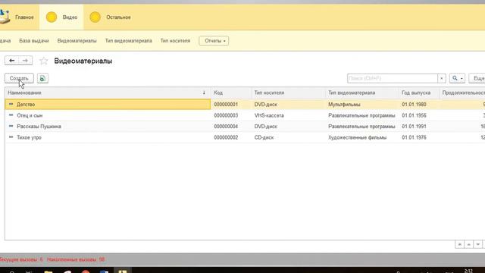485x273 pixels.
Task: Jump to list top with arrow icon
Action: 459,244
